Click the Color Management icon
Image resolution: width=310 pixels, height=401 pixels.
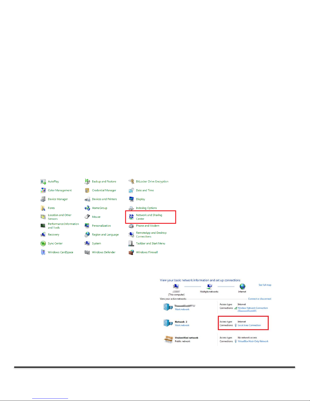(x=43, y=191)
